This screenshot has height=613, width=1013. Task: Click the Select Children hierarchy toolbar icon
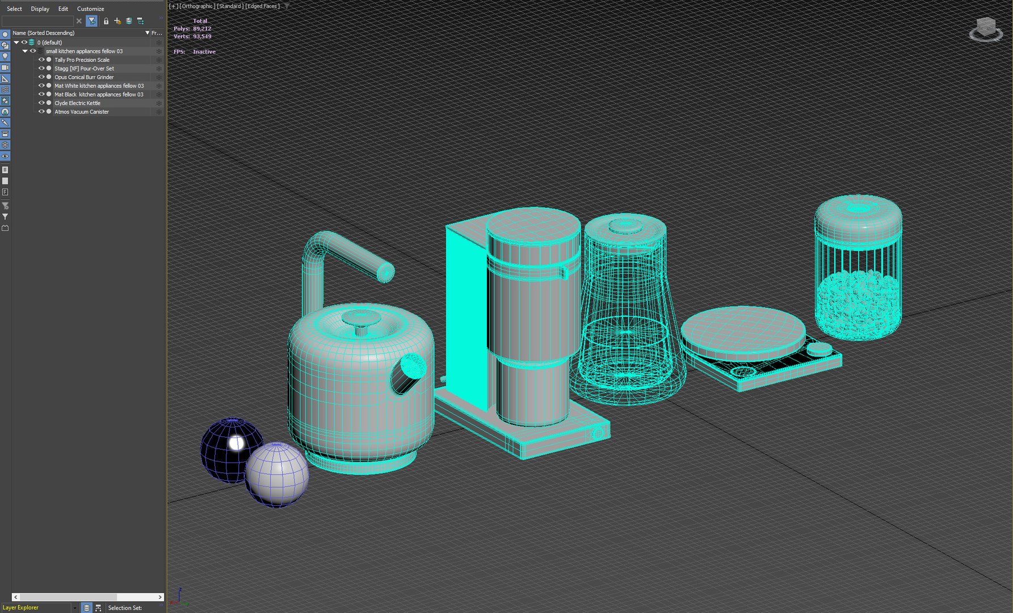141,21
